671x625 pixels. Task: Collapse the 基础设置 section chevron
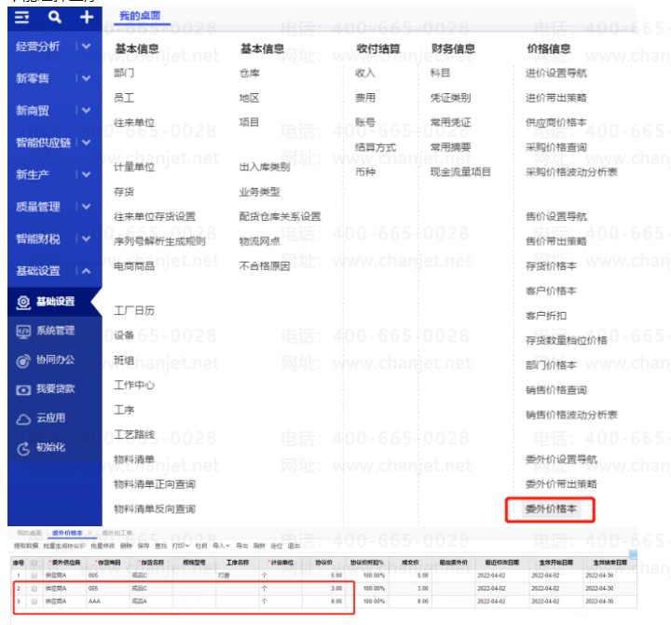(86, 271)
